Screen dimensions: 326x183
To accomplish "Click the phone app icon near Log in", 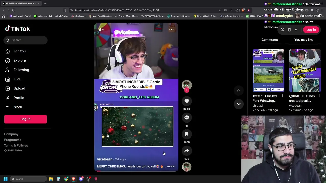I will (x=289, y=30).
